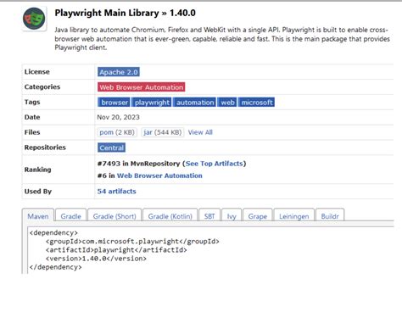Select the web tag
Viewport: 402px width, 312px height.
(x=227, y=103)
